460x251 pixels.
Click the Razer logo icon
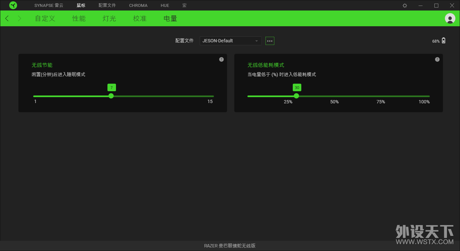tap(13, 5)
